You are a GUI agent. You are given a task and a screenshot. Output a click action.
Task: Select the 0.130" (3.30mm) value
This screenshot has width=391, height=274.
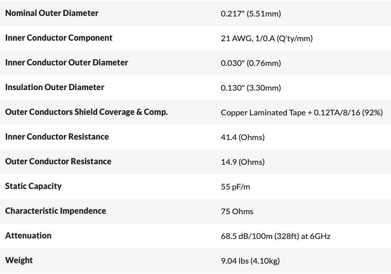coord(251,88)
